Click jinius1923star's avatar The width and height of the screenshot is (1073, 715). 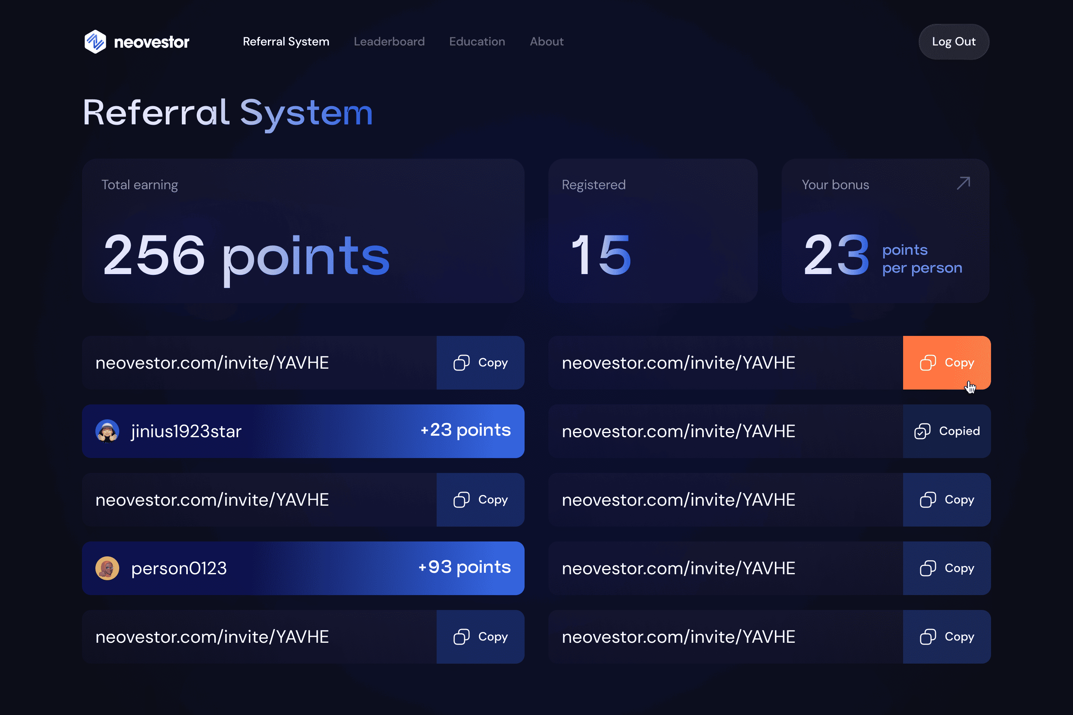click(107, 431)
